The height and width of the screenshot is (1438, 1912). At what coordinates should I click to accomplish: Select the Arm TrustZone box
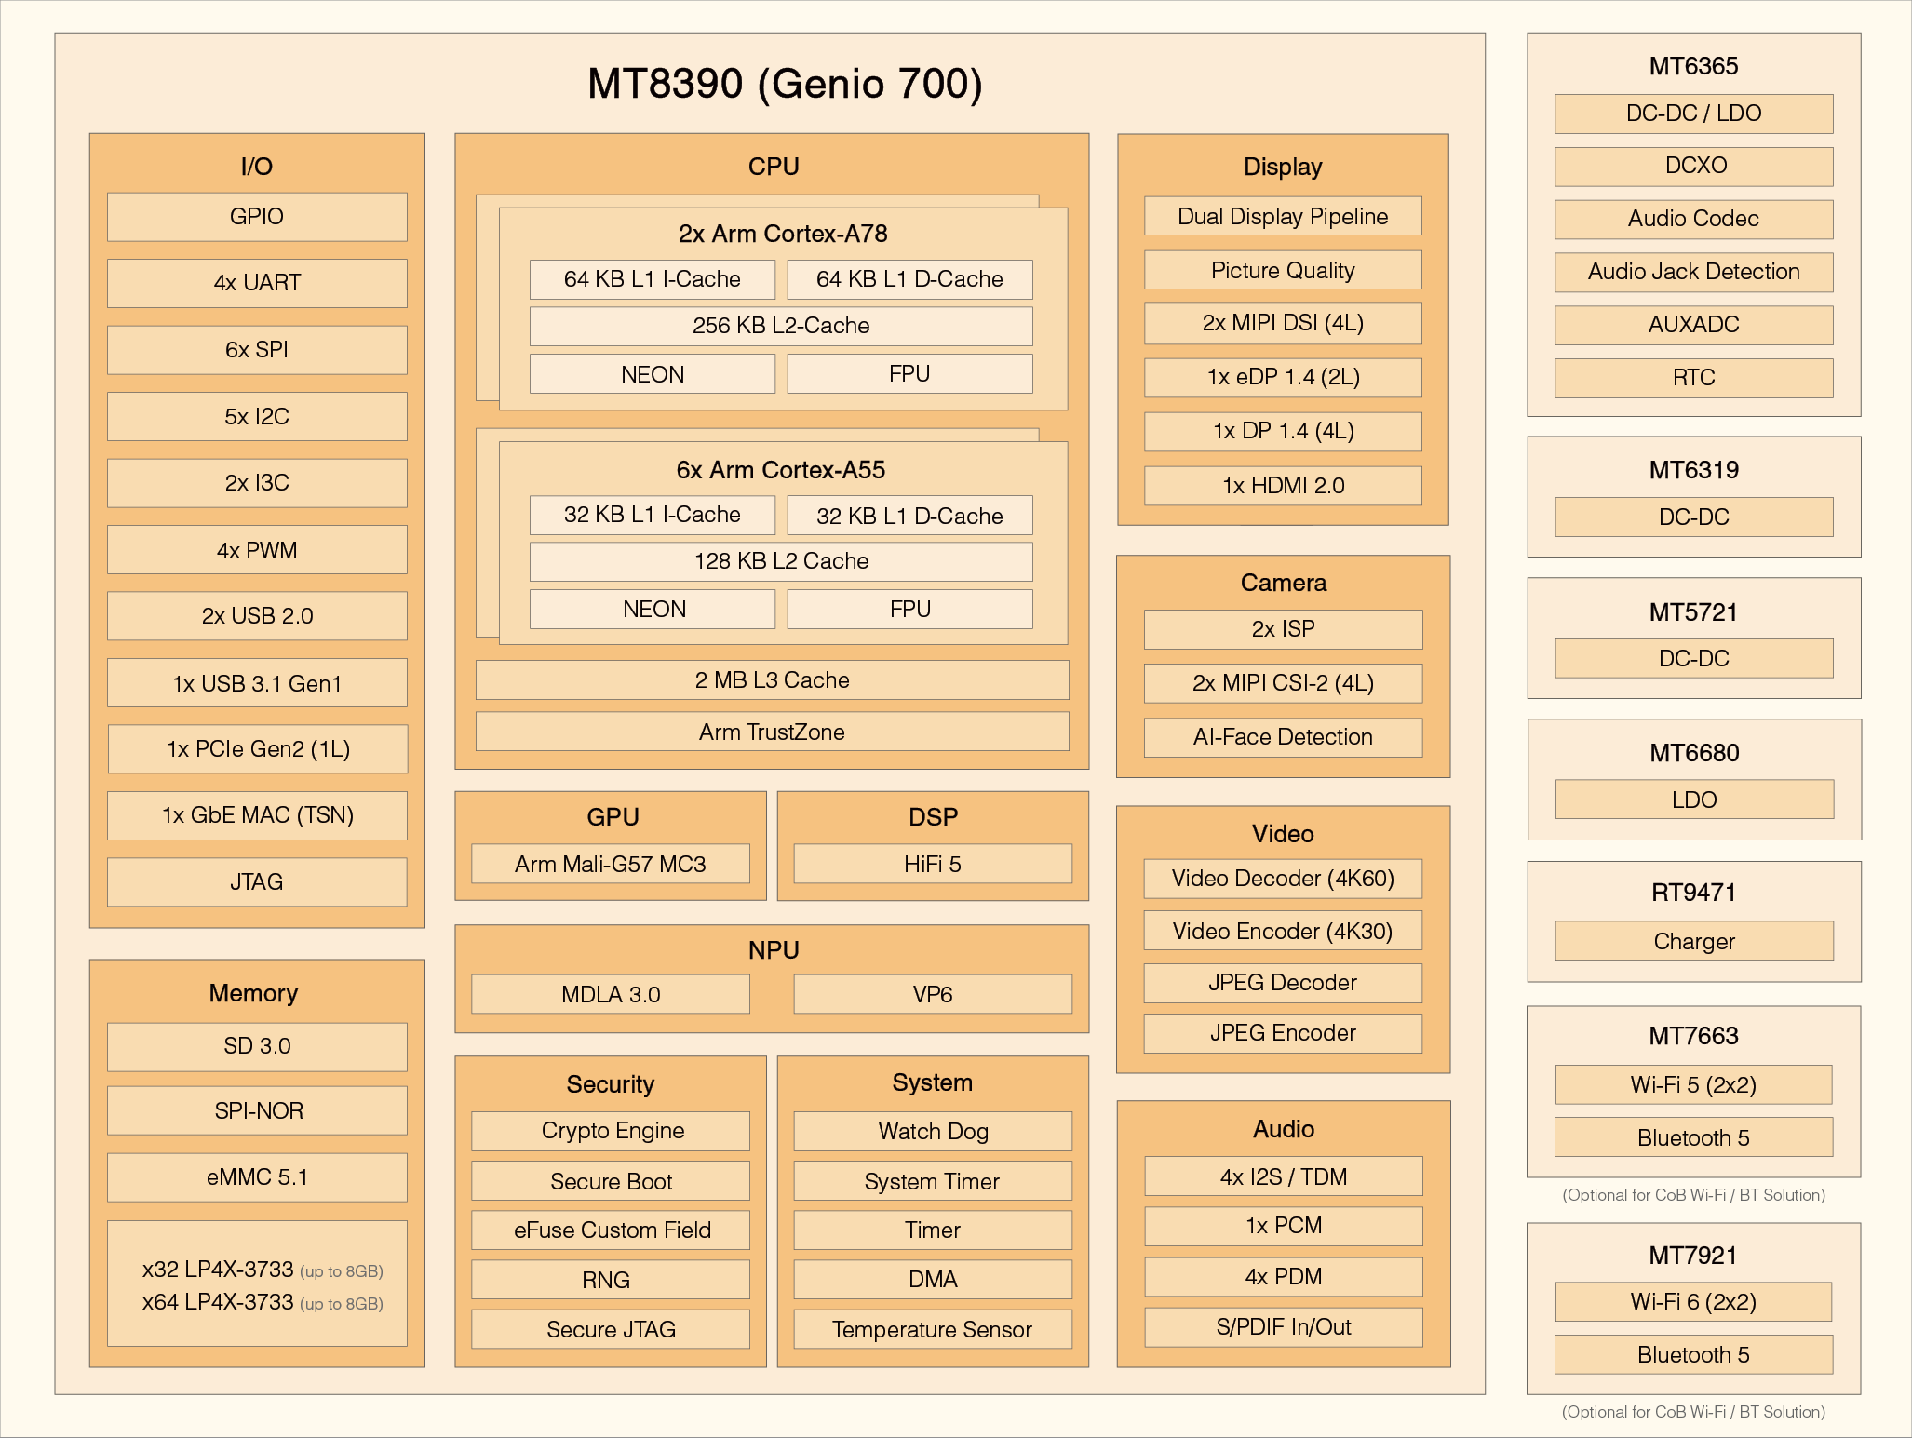772,732
